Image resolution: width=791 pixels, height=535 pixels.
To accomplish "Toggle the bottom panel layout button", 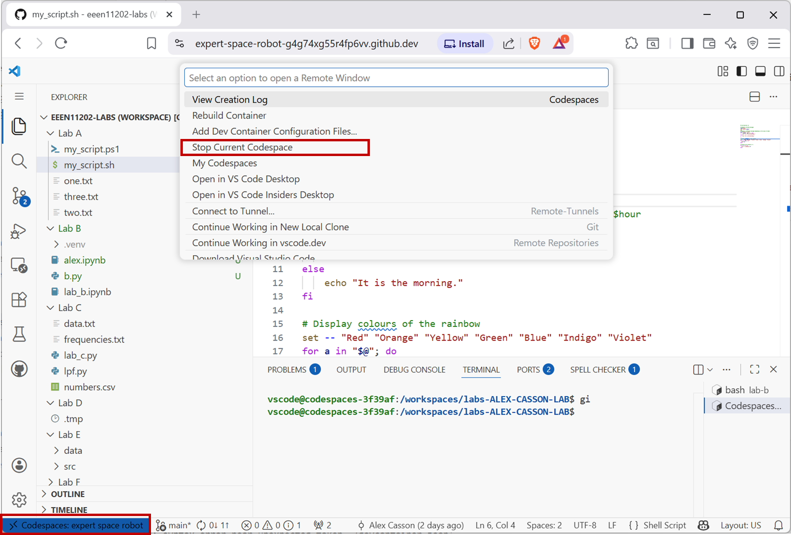I will pyautogui.click(x=760, y=71).
